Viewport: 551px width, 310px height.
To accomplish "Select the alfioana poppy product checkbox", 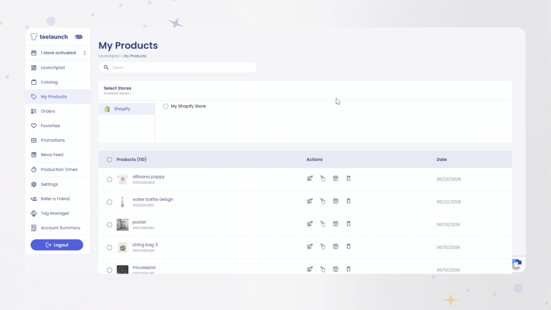I will (110, 179).
